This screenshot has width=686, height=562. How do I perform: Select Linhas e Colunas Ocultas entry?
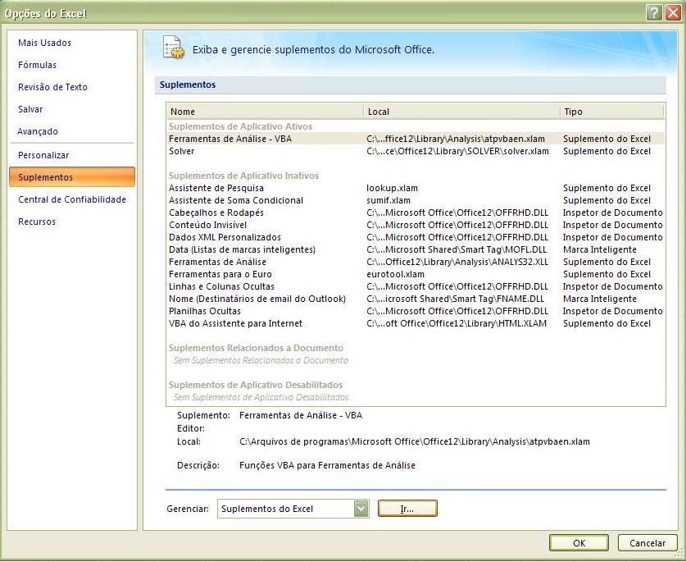point(416,286)
